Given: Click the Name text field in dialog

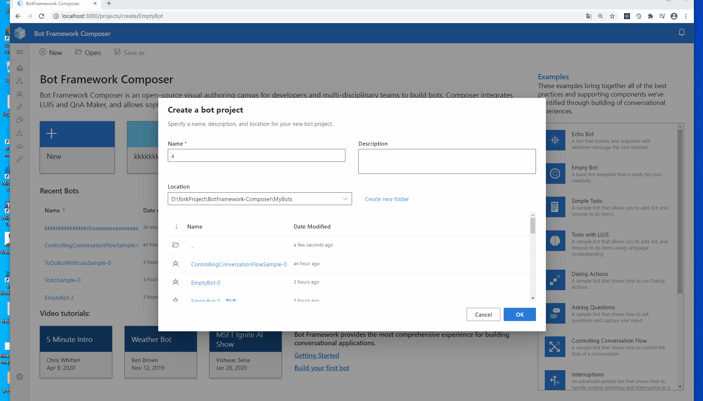Looking at the screenshot, I should click(x=256, y=156).
